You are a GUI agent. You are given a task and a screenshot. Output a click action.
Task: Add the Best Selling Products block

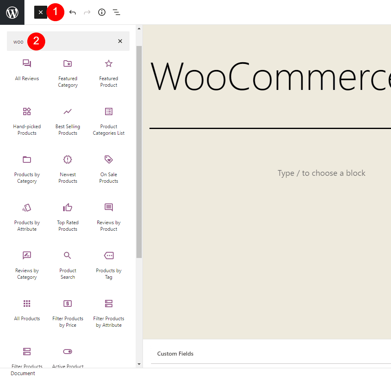click(68, 120)
